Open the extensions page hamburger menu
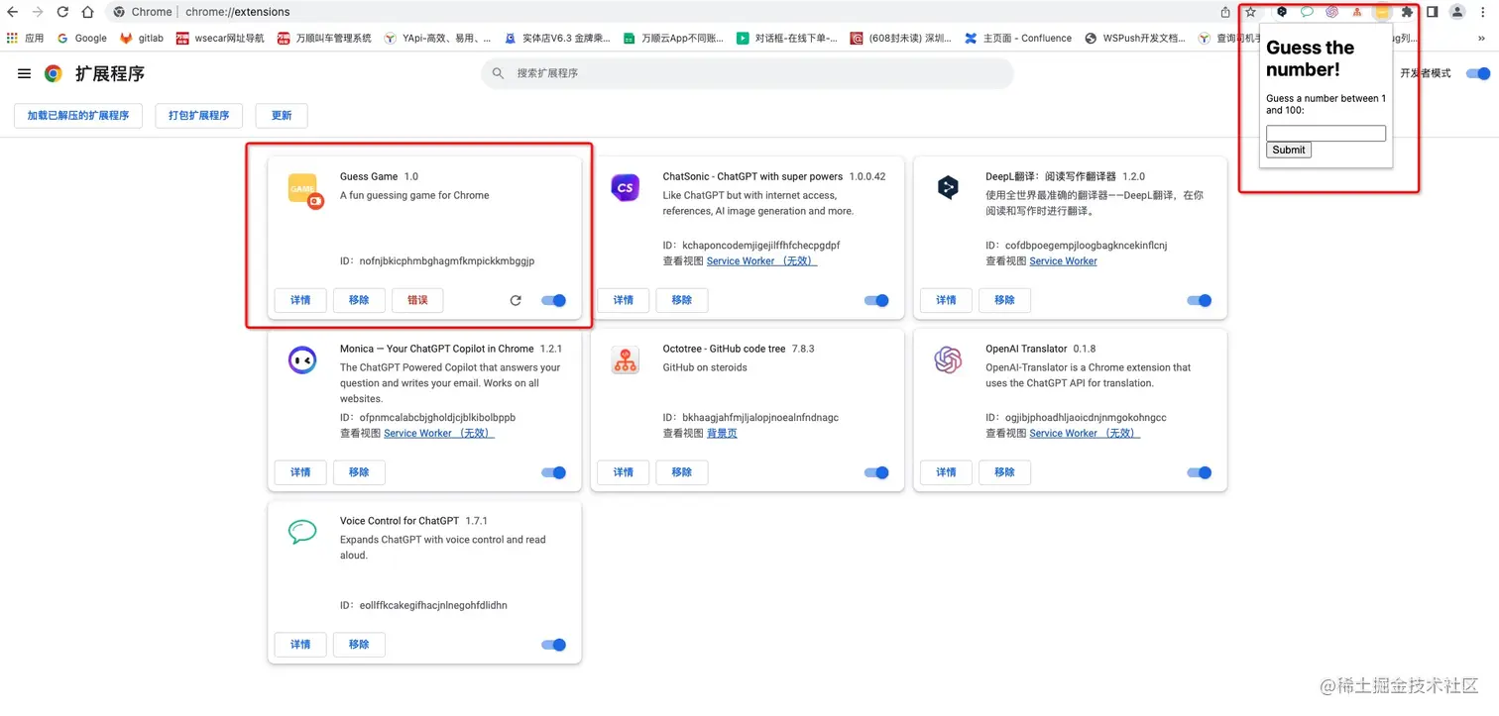Viewport: 1499px width, 716px height. click(24, 73)
